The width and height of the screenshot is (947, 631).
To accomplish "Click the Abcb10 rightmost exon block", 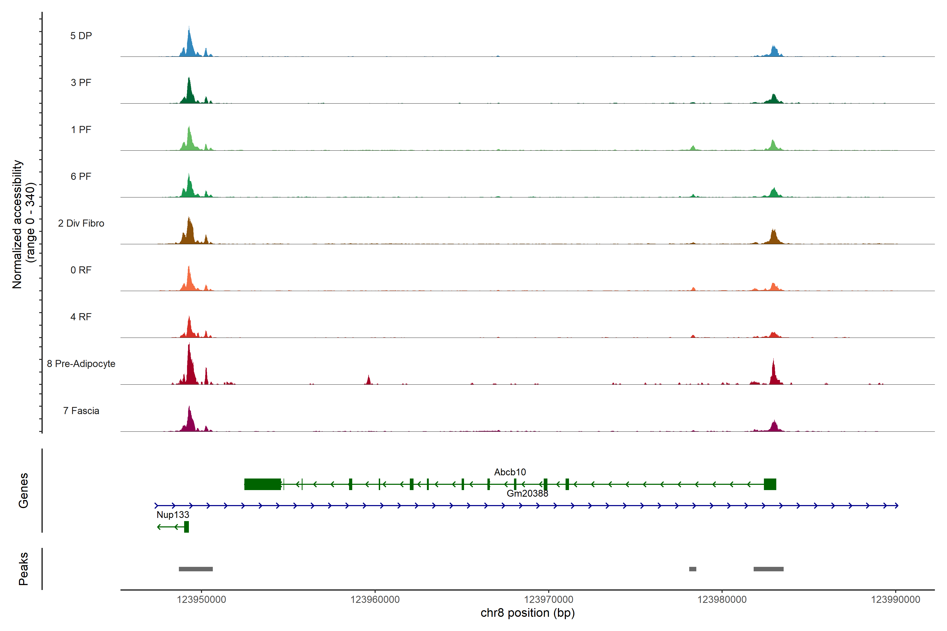I will 770,484.
